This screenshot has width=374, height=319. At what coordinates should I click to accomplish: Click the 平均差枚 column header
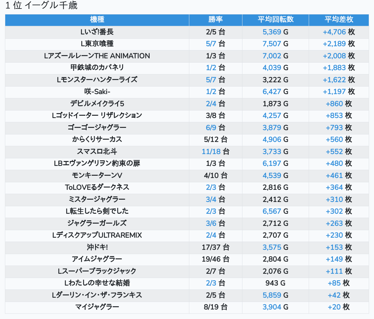339,20
